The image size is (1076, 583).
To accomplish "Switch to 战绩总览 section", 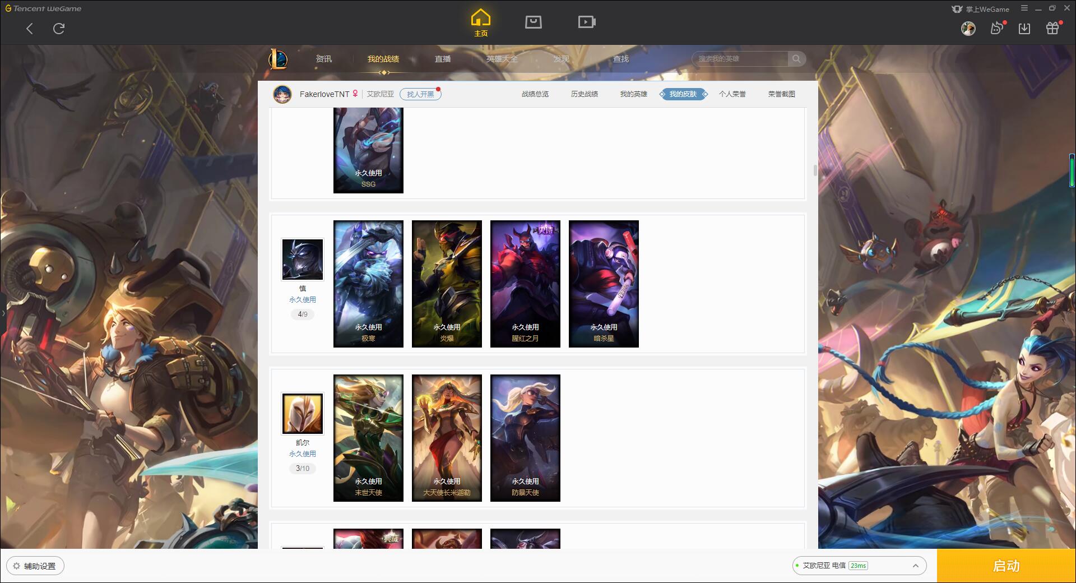I will tap(535, 94).
